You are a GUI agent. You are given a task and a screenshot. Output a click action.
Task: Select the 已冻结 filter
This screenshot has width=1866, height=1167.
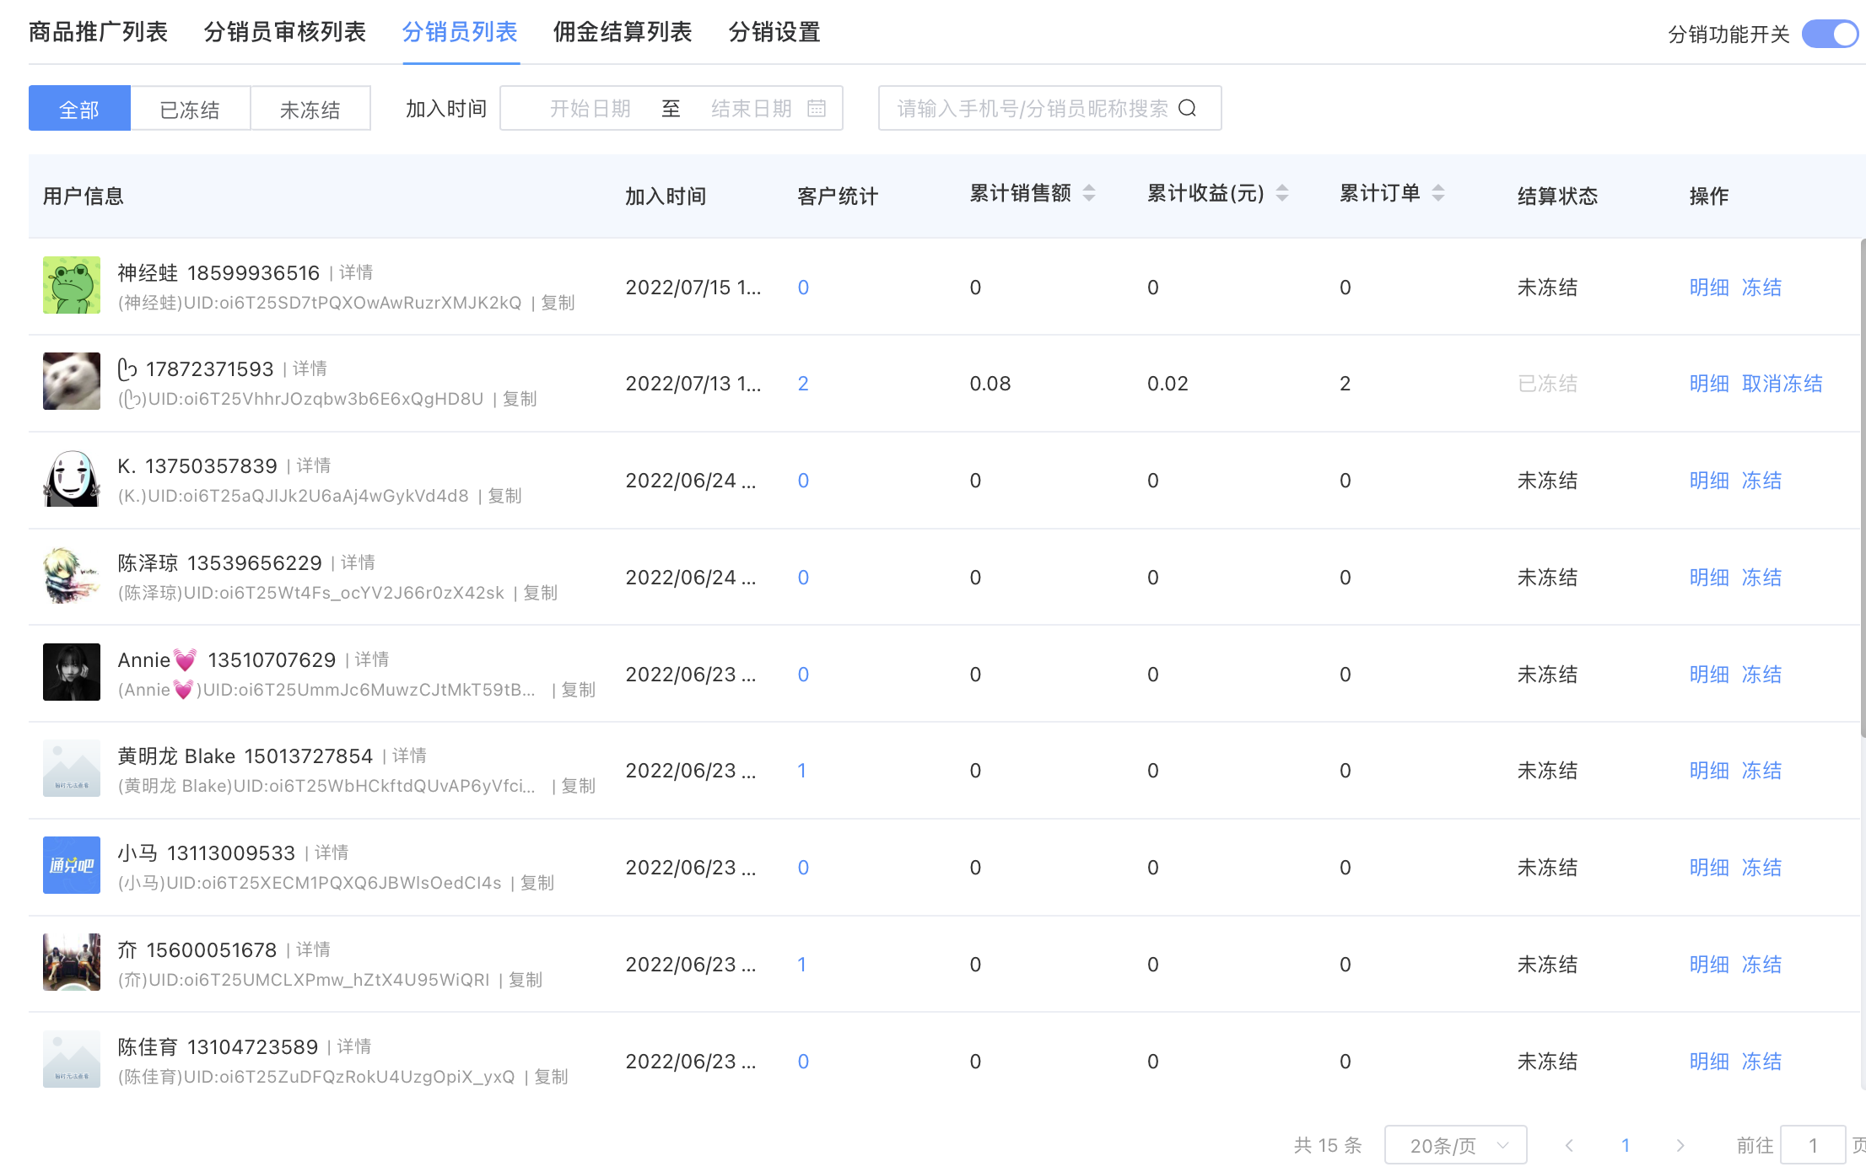pos(190,109)
